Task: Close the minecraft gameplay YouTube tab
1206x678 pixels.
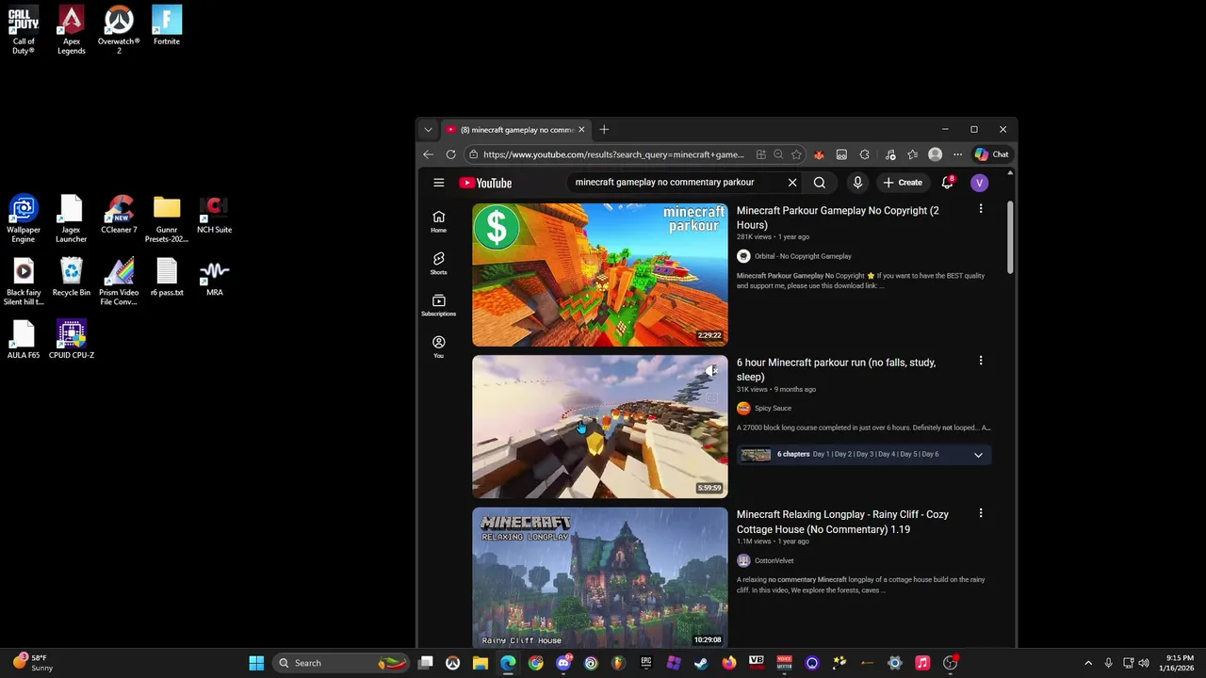Action: click(x=581, y=129)
